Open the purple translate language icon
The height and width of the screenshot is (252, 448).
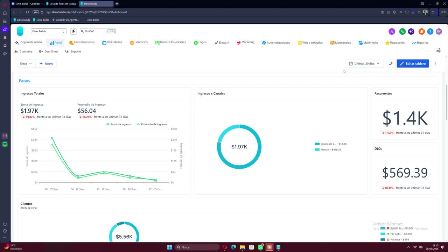pyautogui.click(x=392, y=31)
